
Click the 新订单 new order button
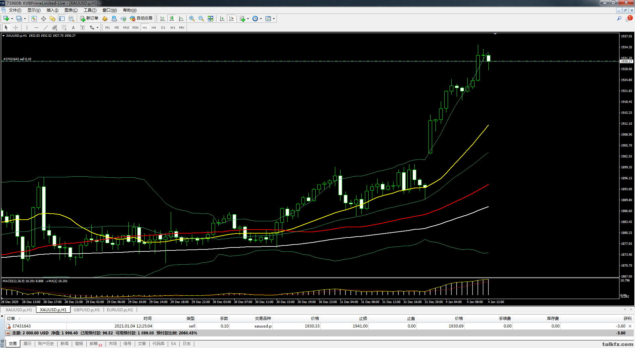tap(89, 19)
